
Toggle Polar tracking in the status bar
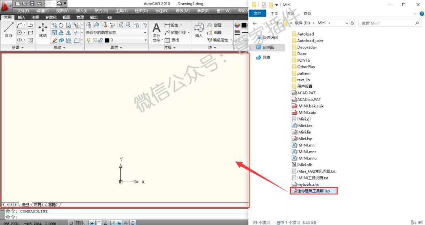(92, 223)
